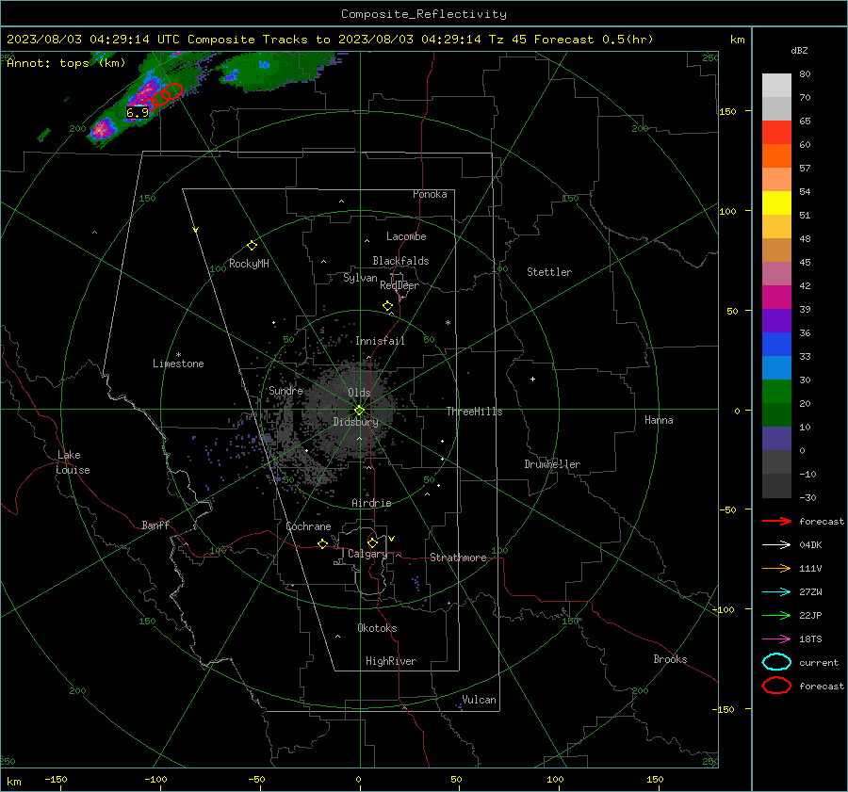Select the red swatch in dBZ scale

776,132
